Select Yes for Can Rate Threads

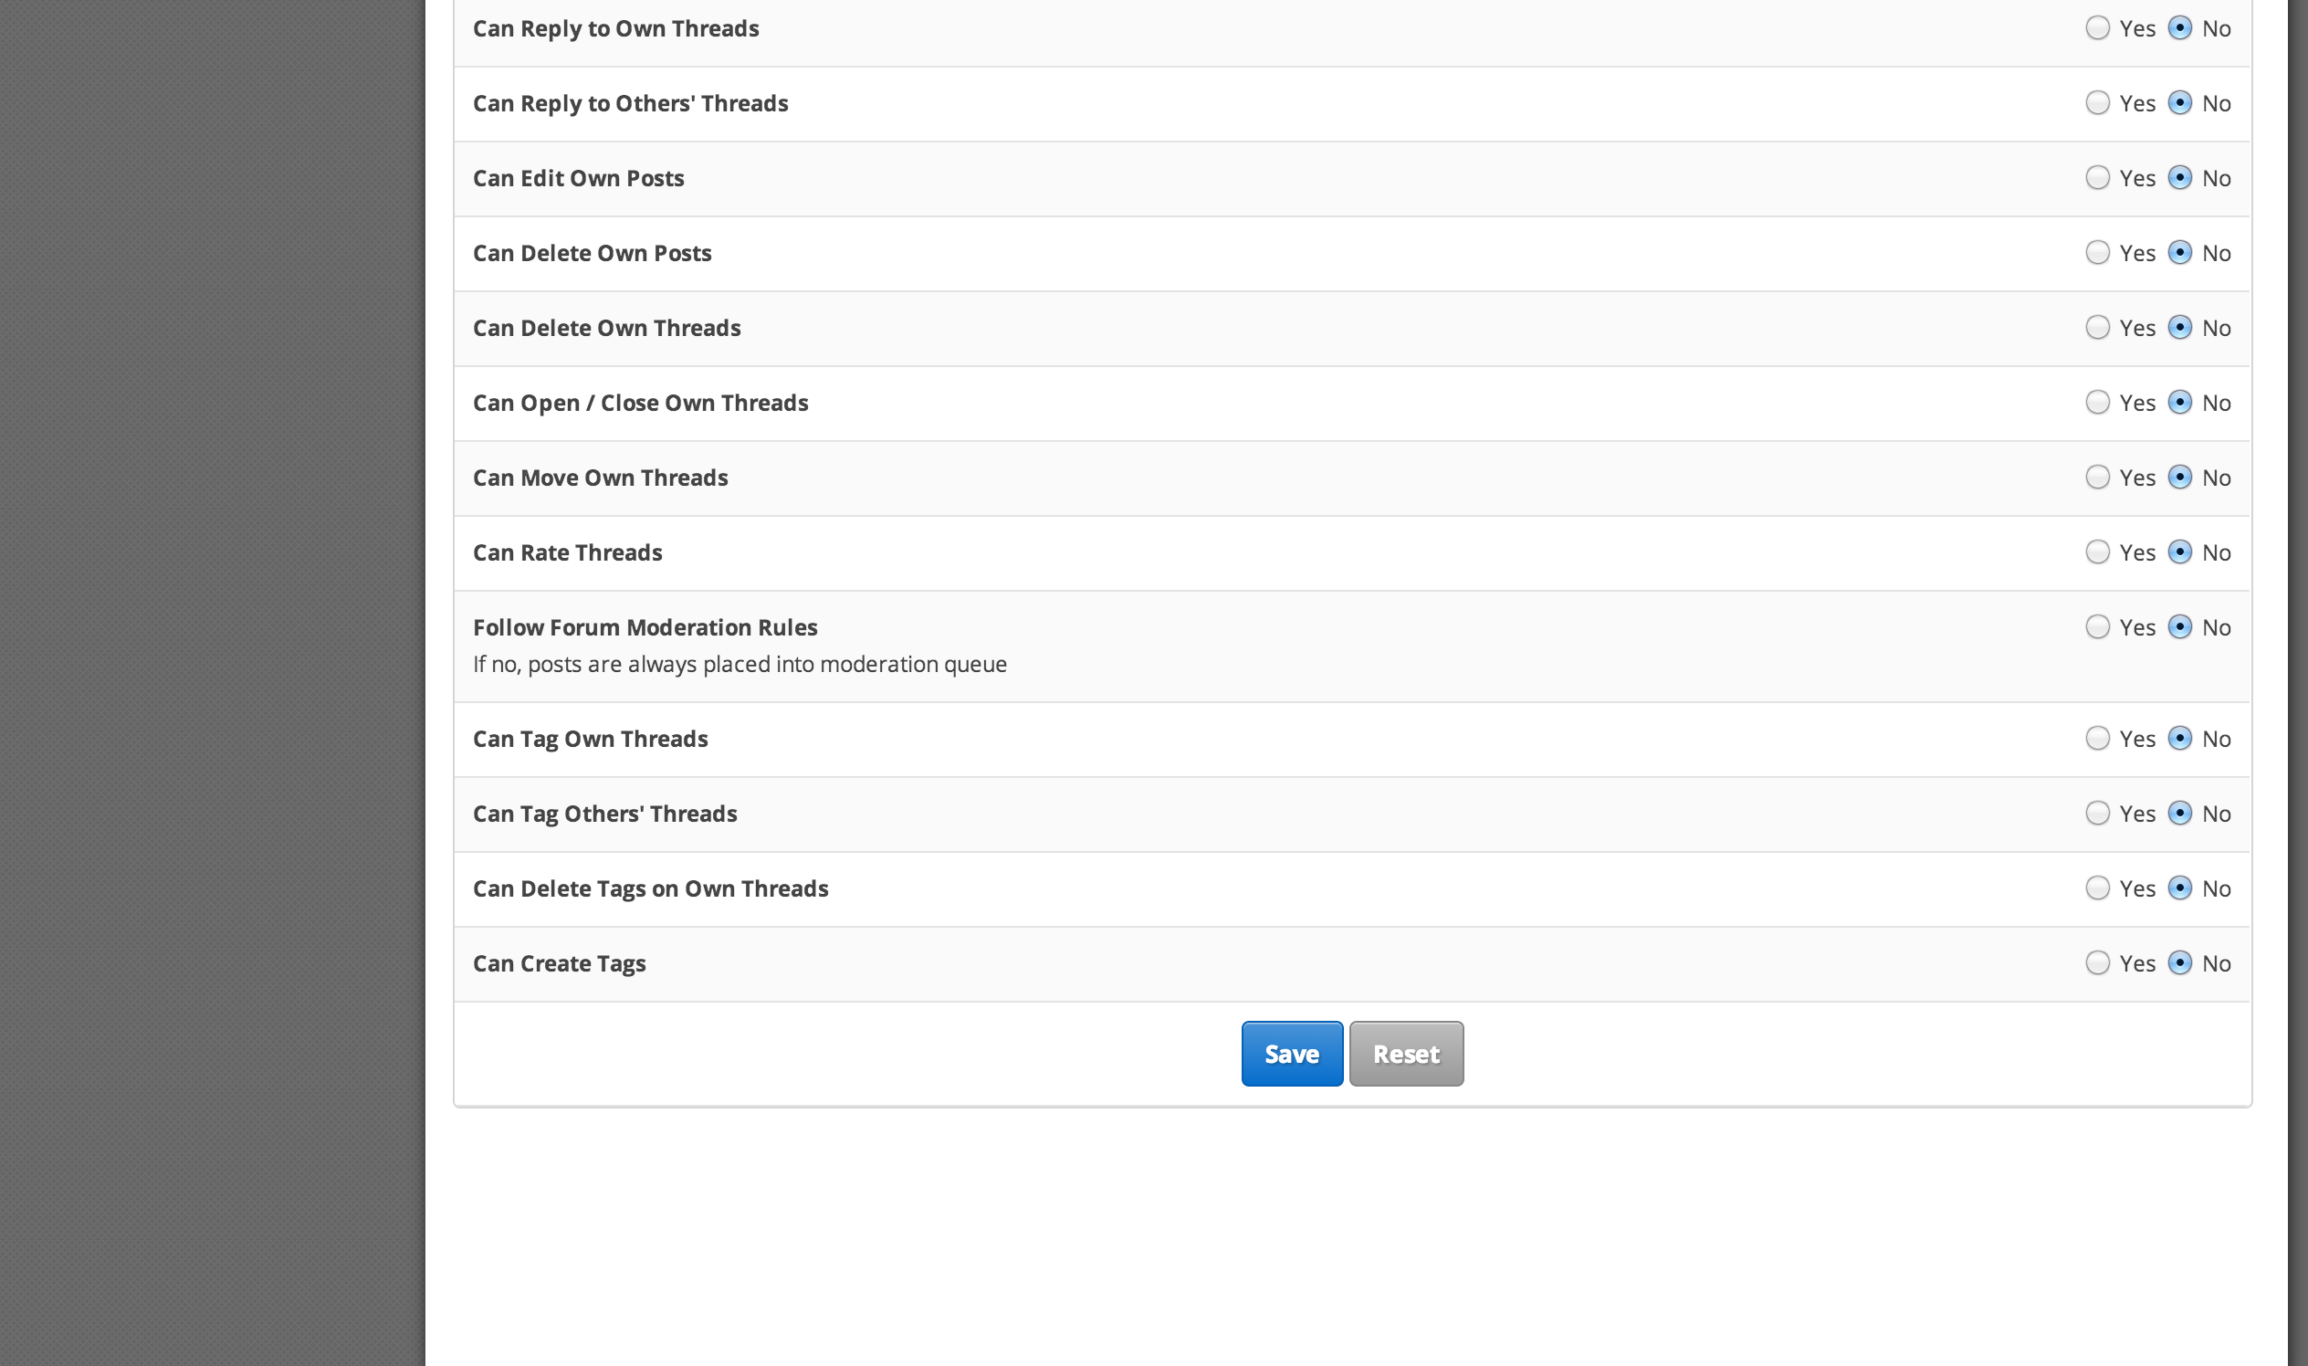coord(2097,552)
